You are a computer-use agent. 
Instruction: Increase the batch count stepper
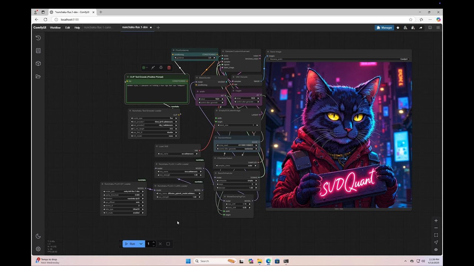click(x=154, y=242)
